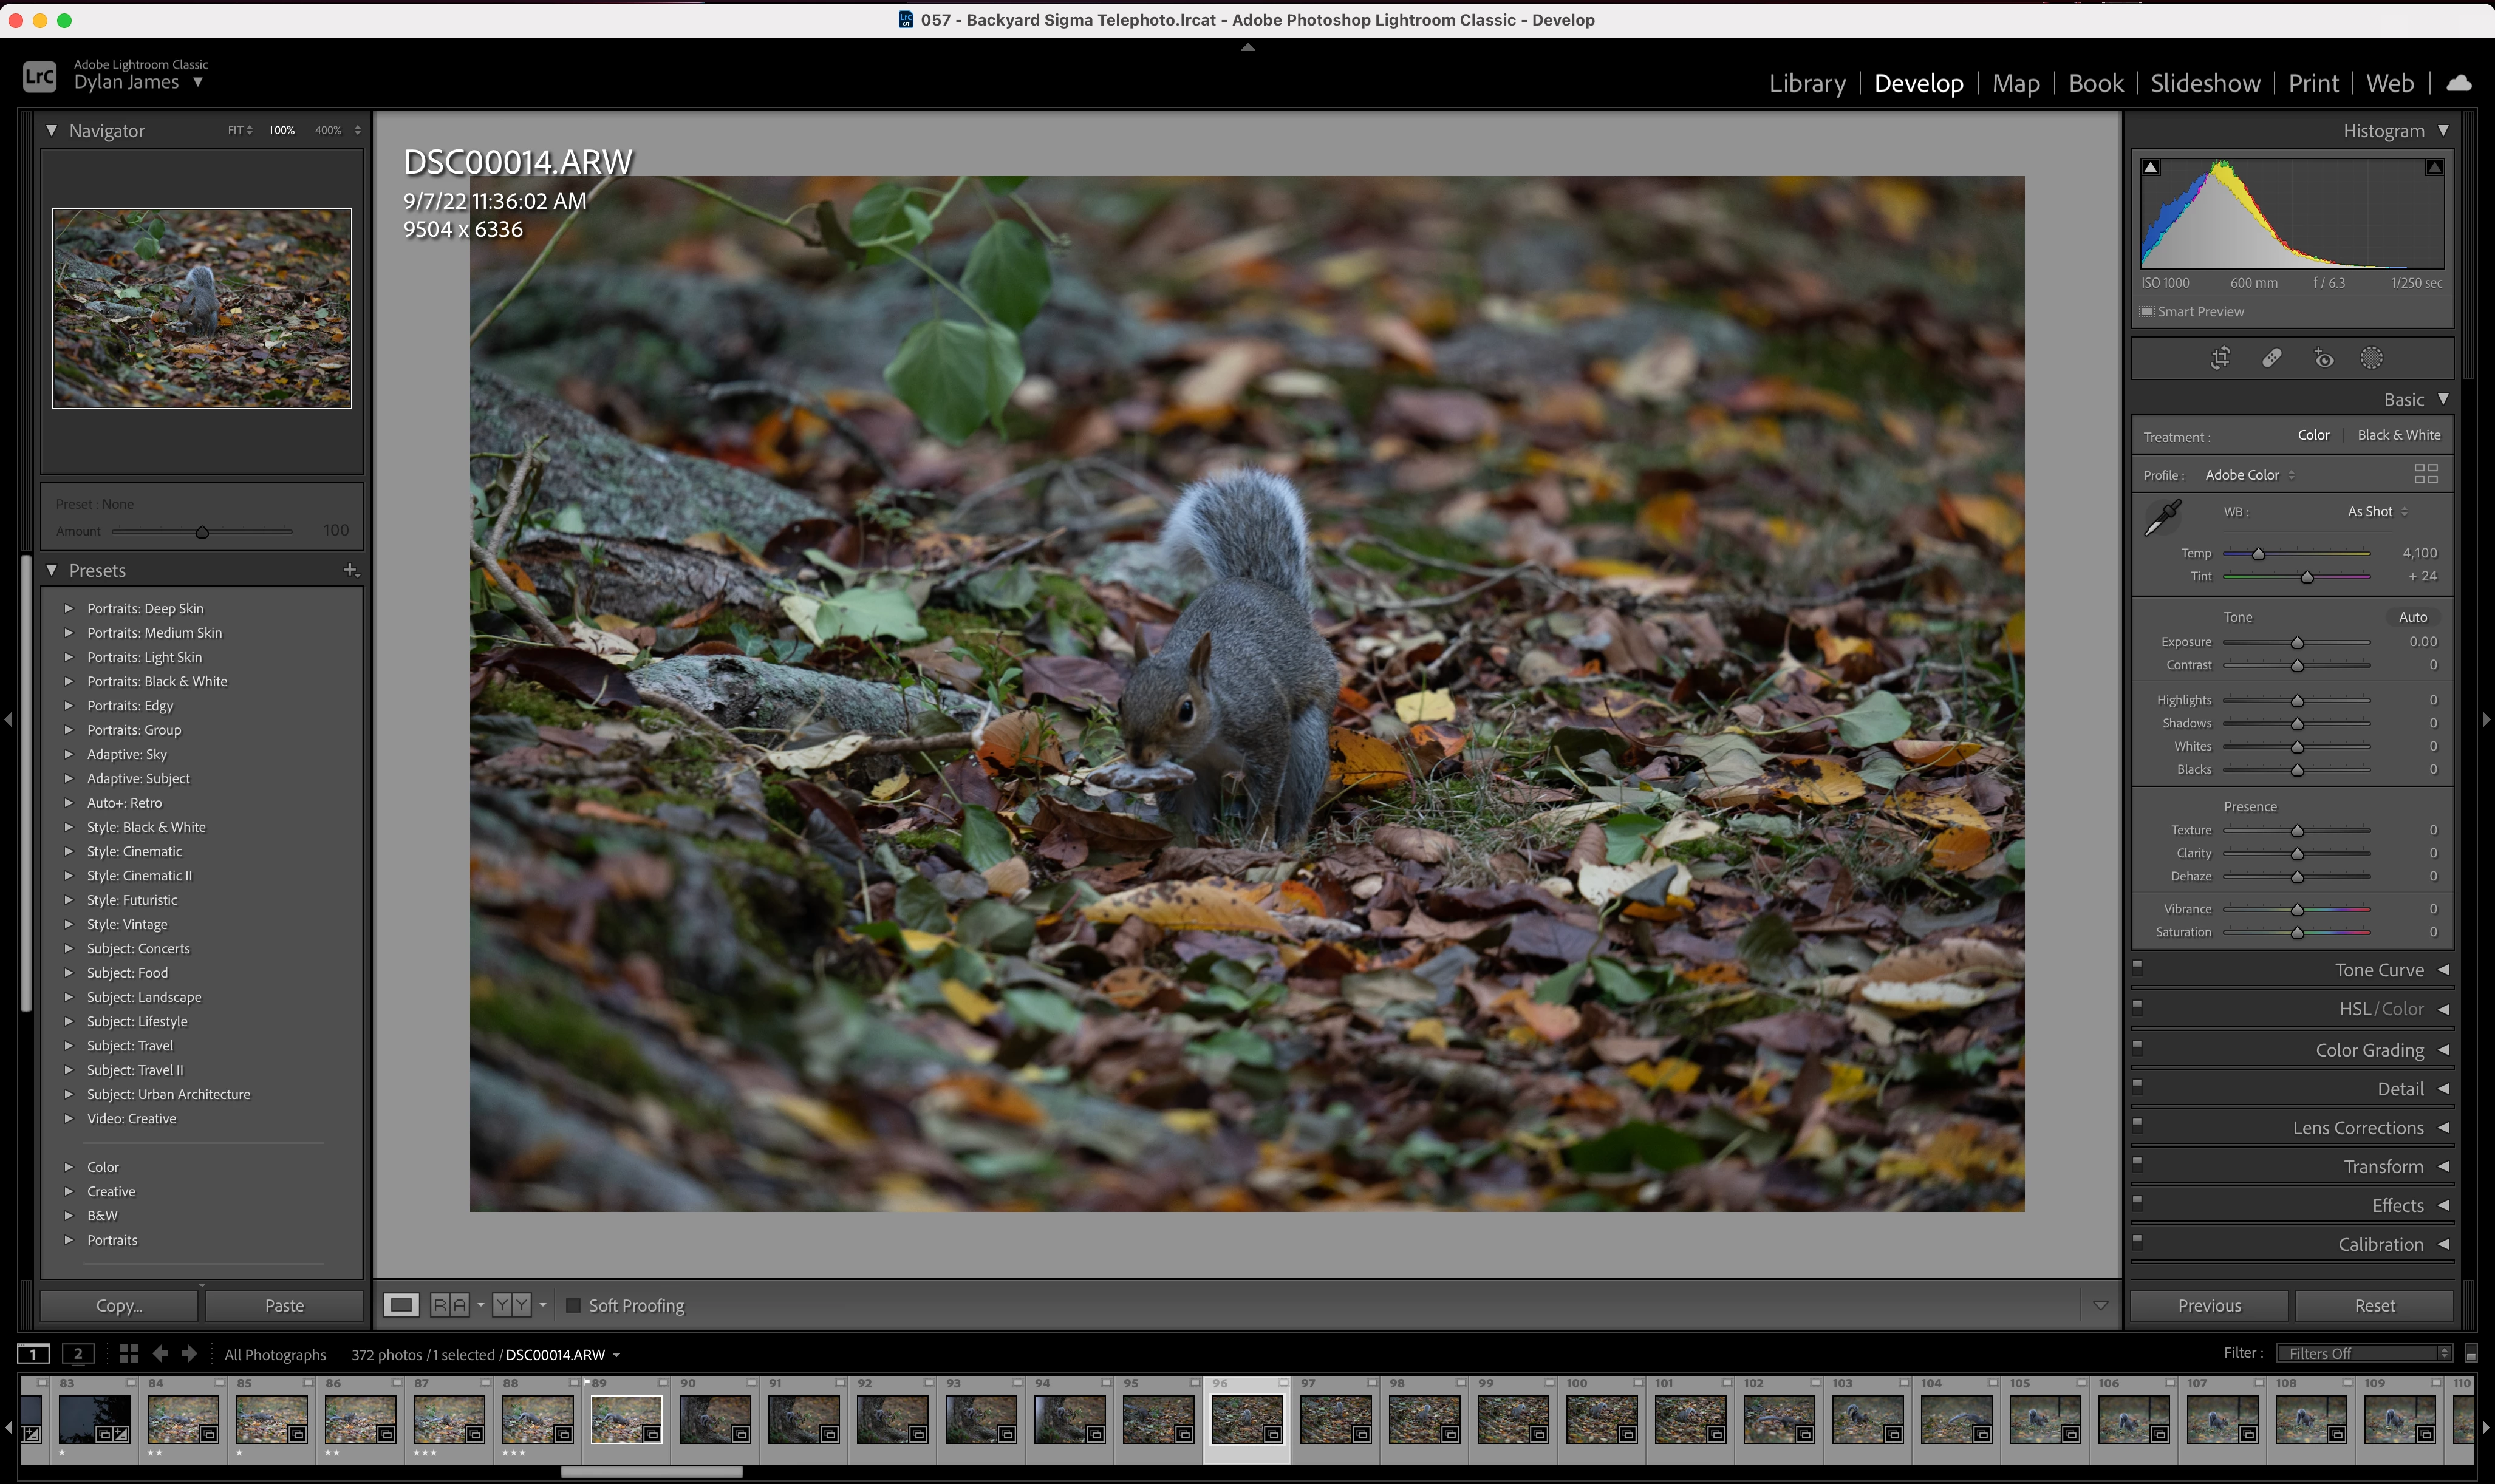Switch to the Library module

click(1807, 83)
